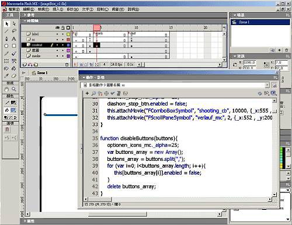Select the Fill Transform tool
This screenshot has height=225, width=292.
[14, 61]
